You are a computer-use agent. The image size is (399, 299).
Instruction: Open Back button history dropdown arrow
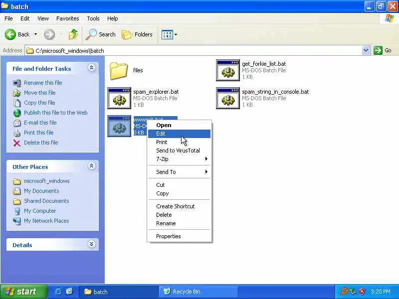[x=35, y=34]
